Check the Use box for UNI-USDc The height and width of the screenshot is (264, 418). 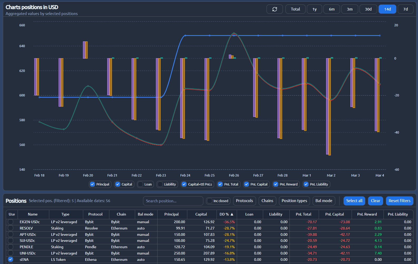[x=11, y=253]
